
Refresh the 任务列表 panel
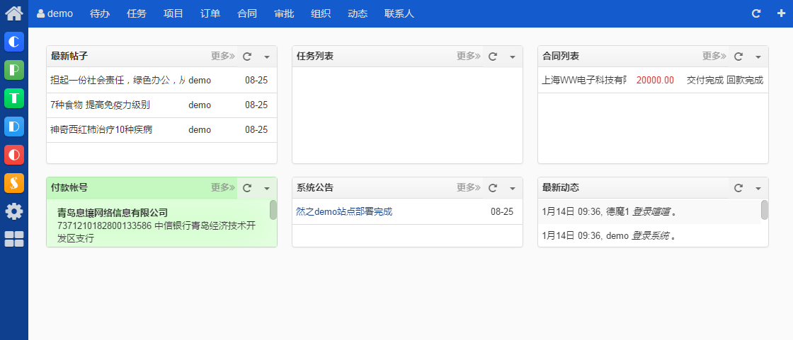tap(493, 56)
